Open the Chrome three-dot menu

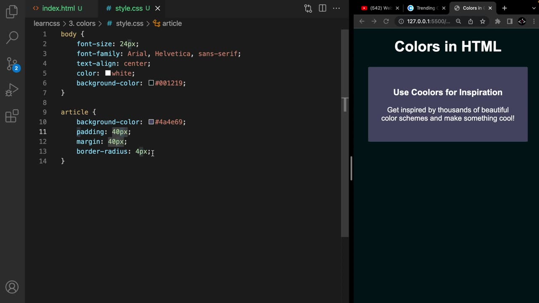click(534, 21)
